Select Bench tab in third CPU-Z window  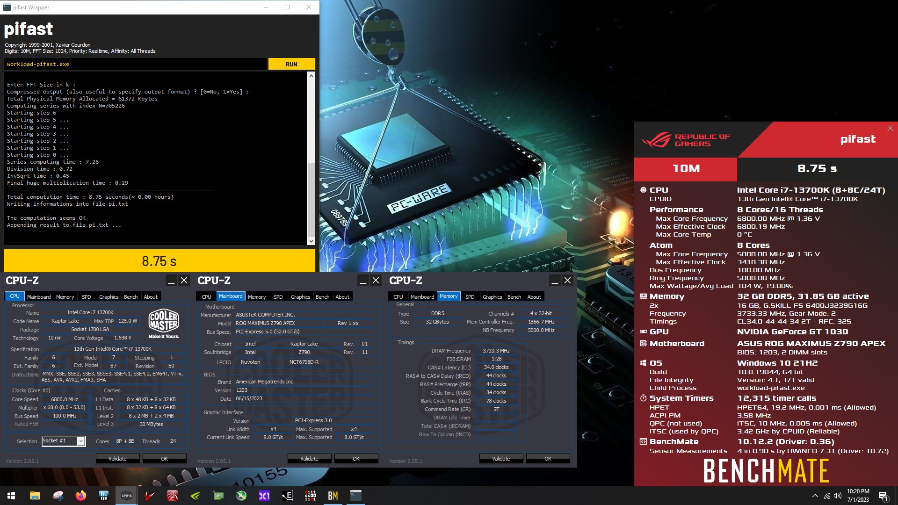point(514,297)
